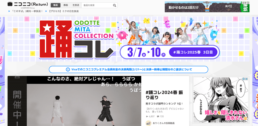Image resolution: width=258 pixels, height=126 pixels.
Task: Open the info icon on manga ad
Action: tap(244, 79)
